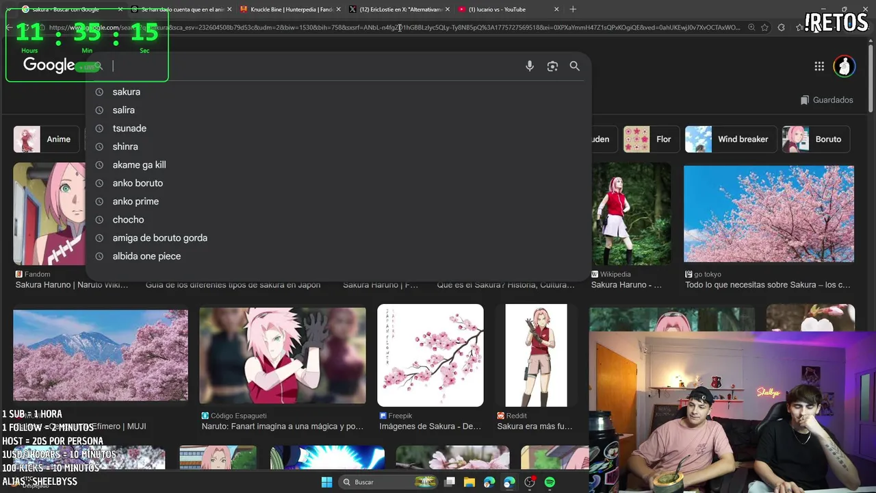The height and width of the screenshot is (493, 876).
Task: Open Mount Fuji cherry blossom image
Action: click(x=100, y=355)
